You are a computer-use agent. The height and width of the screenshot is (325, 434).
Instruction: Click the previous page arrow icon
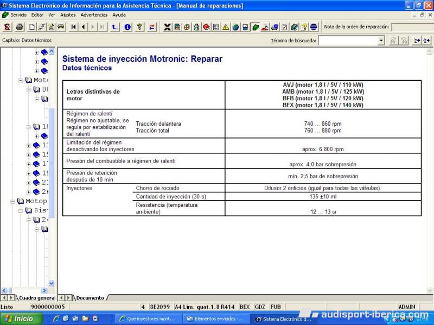tap(84, 27)
